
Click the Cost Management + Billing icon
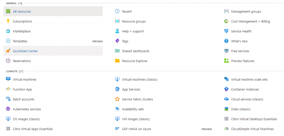[x=226, y=21]
